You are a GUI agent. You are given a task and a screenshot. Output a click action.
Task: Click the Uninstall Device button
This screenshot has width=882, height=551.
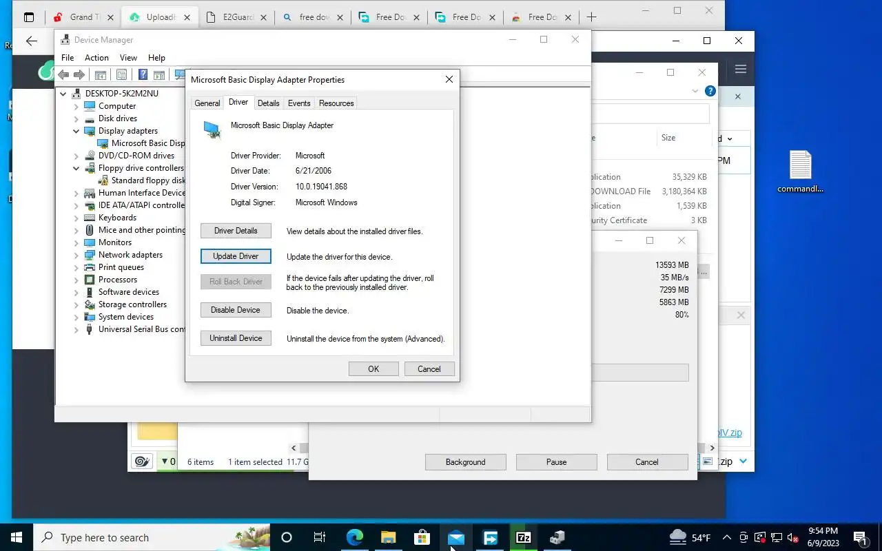(236, 338)
